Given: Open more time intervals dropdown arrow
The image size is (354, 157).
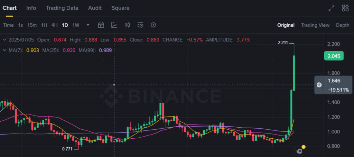Looking at the screenshot, I should (x=88, y=25).
